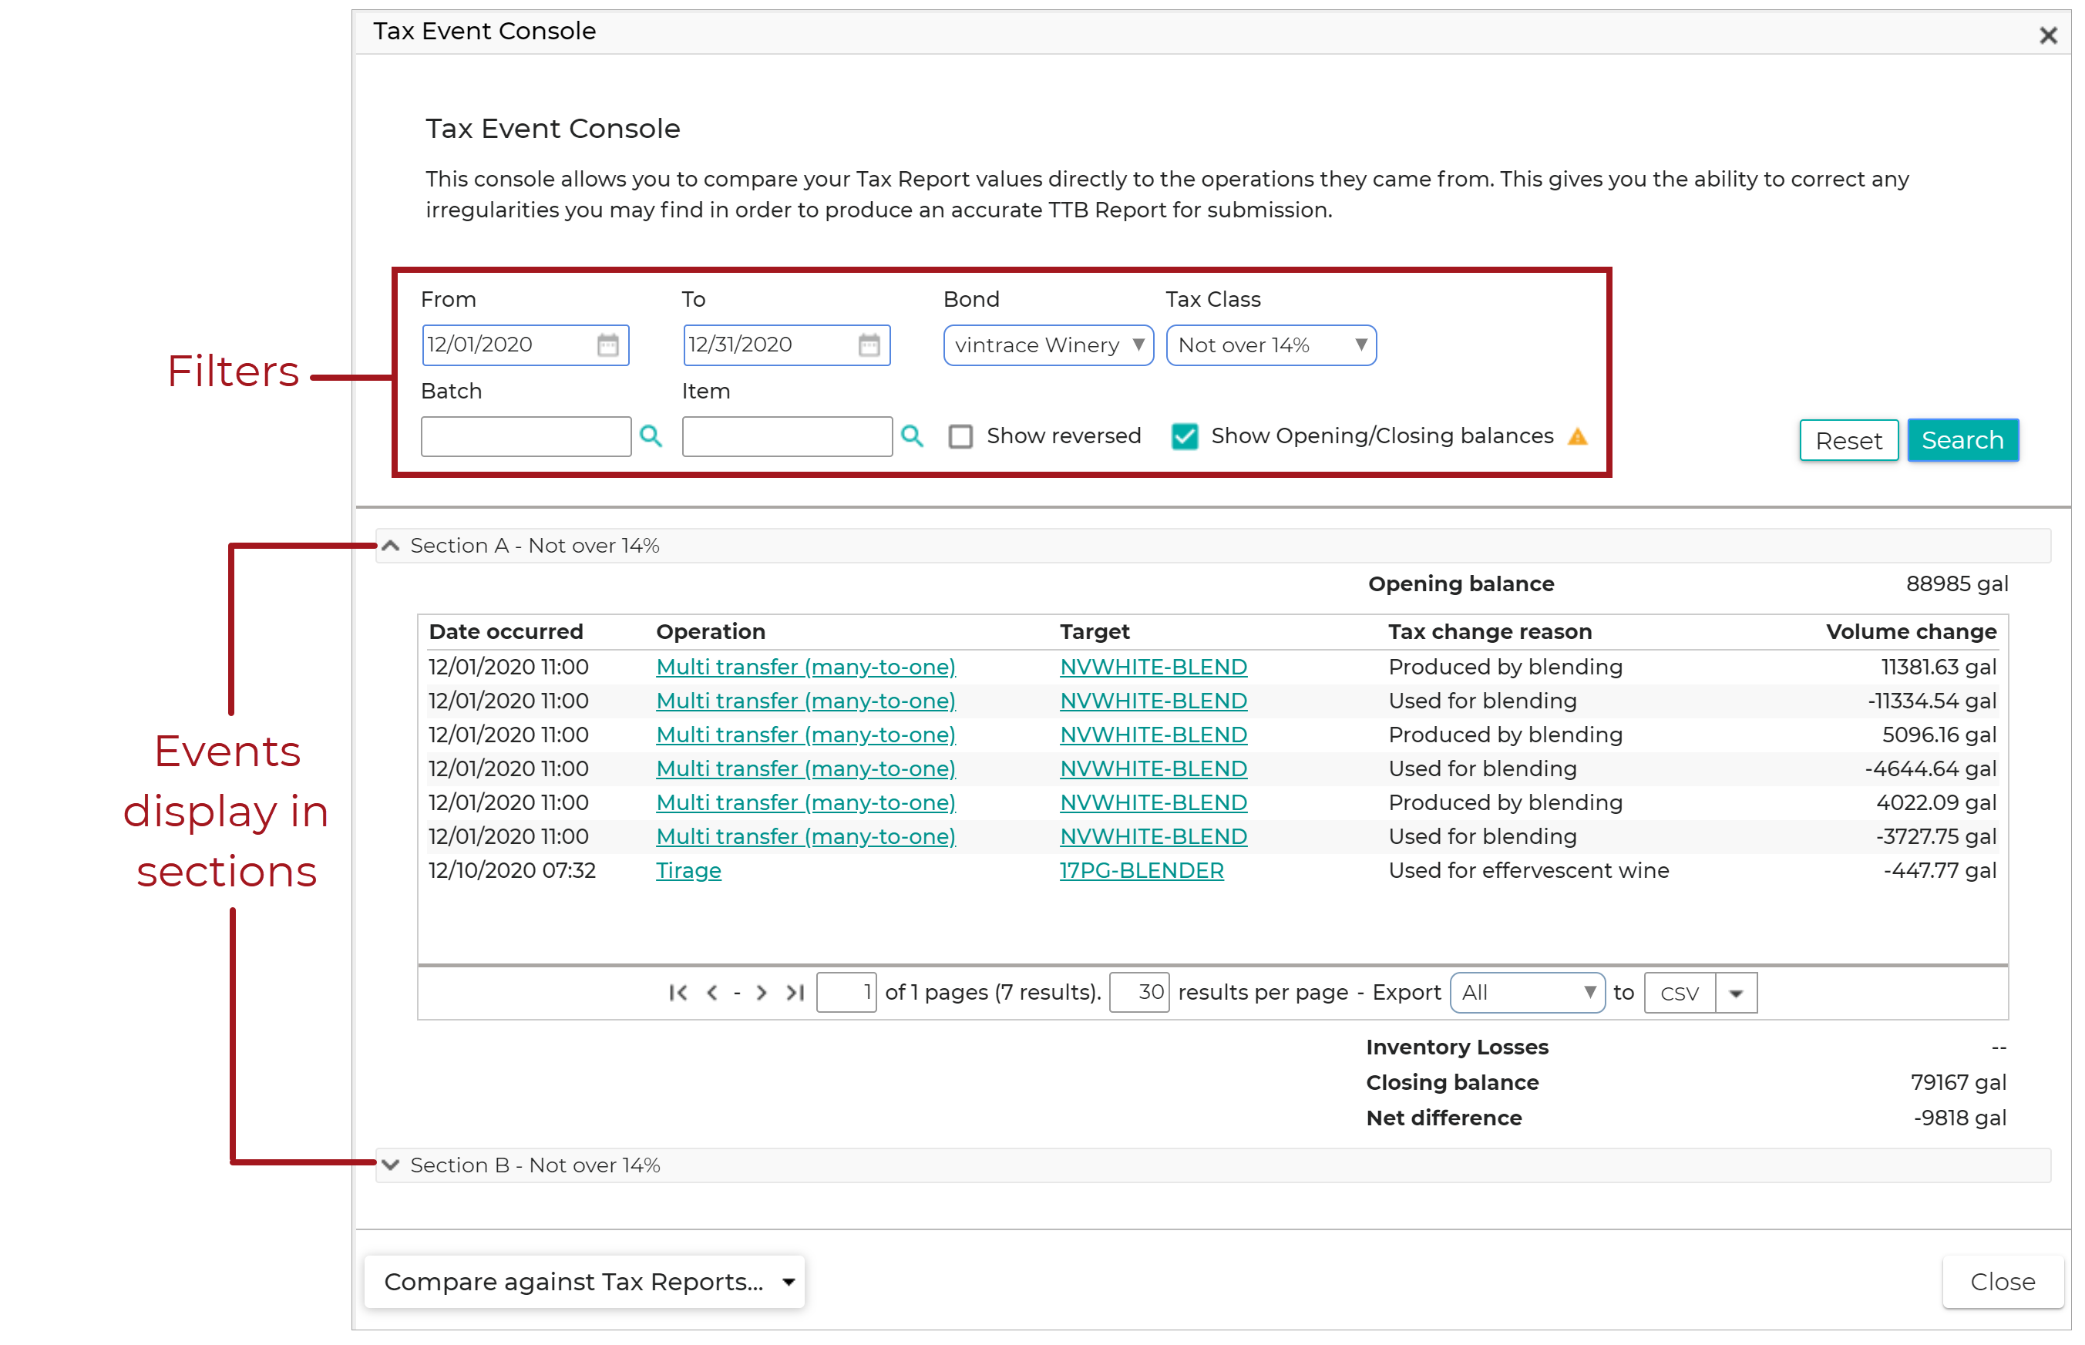Go to the next results page
The width and height of the screenshot is (2085, 1345).
[762, 992]
